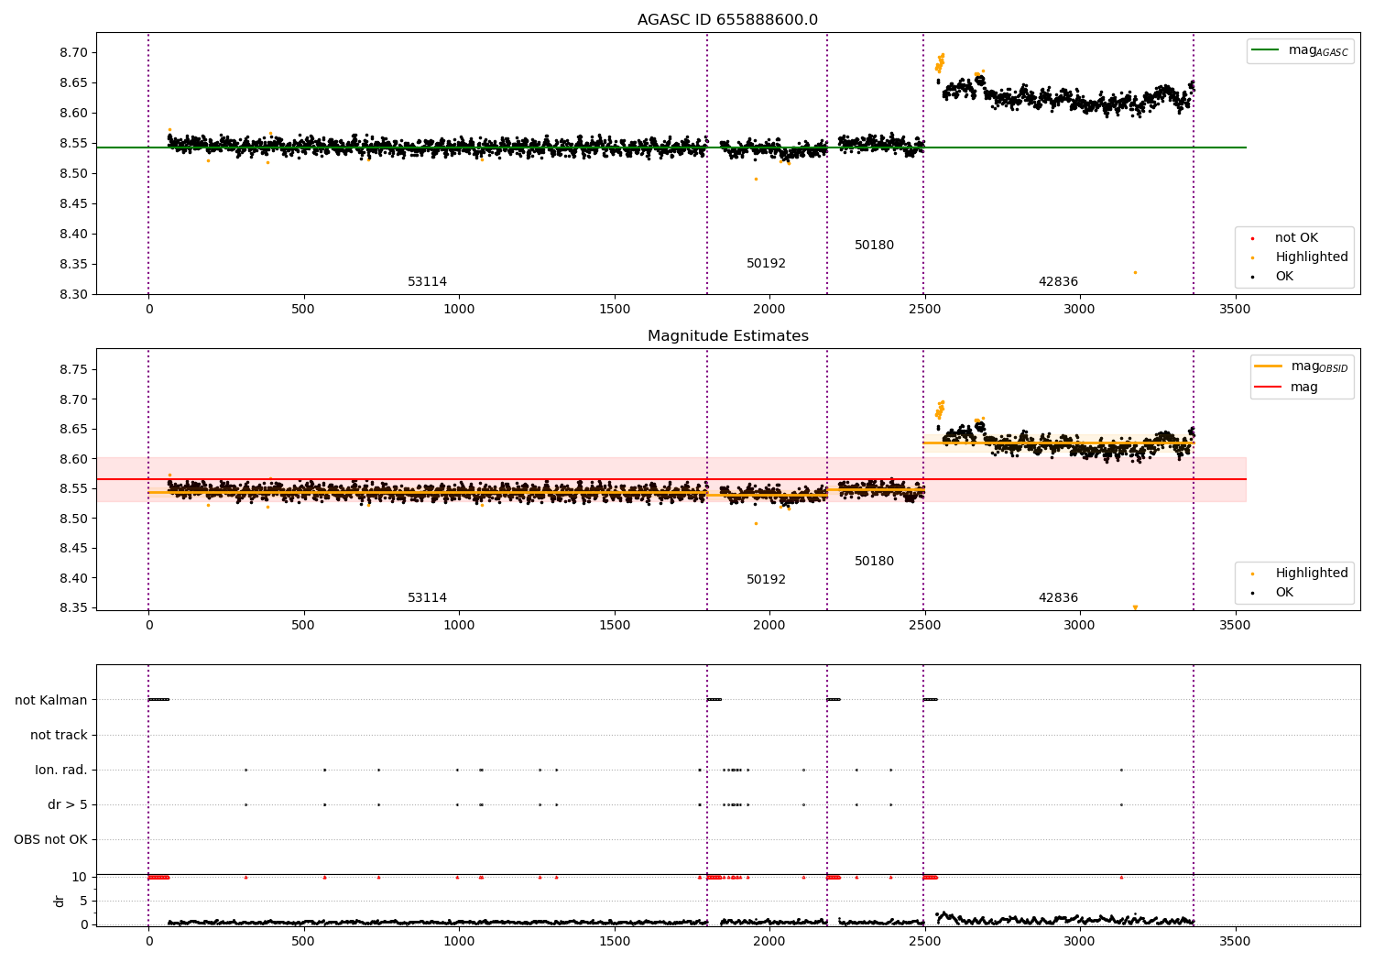The width and height of the screenshot is (1374, 962).
Task: Select 'Highlighted' legend entry in middle plot
Action: [x=1311, y=574]
